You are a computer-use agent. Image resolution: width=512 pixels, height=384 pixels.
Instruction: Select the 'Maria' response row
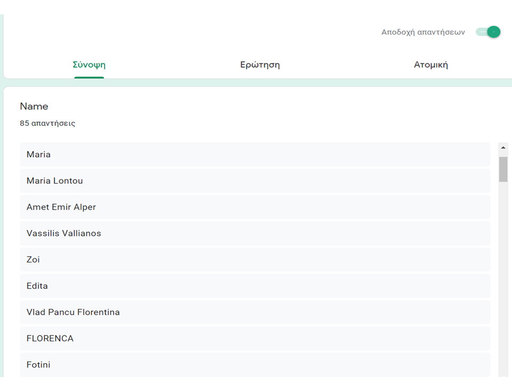255,155
